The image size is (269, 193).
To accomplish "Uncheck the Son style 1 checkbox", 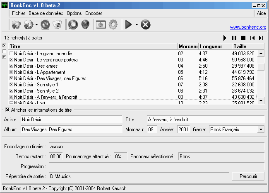I will [11, 84].
